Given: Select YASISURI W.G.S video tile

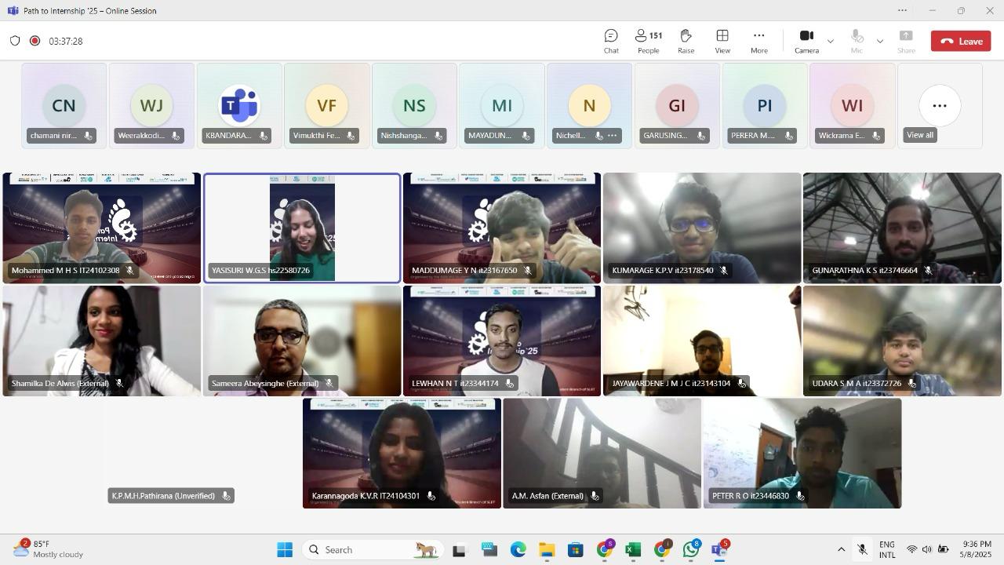Looking at the screenshot, I should [302, 228].
